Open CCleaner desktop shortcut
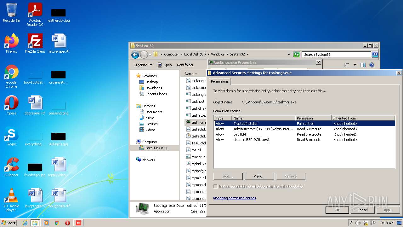This screenshot has width=403, height=227. pos(11,167)
